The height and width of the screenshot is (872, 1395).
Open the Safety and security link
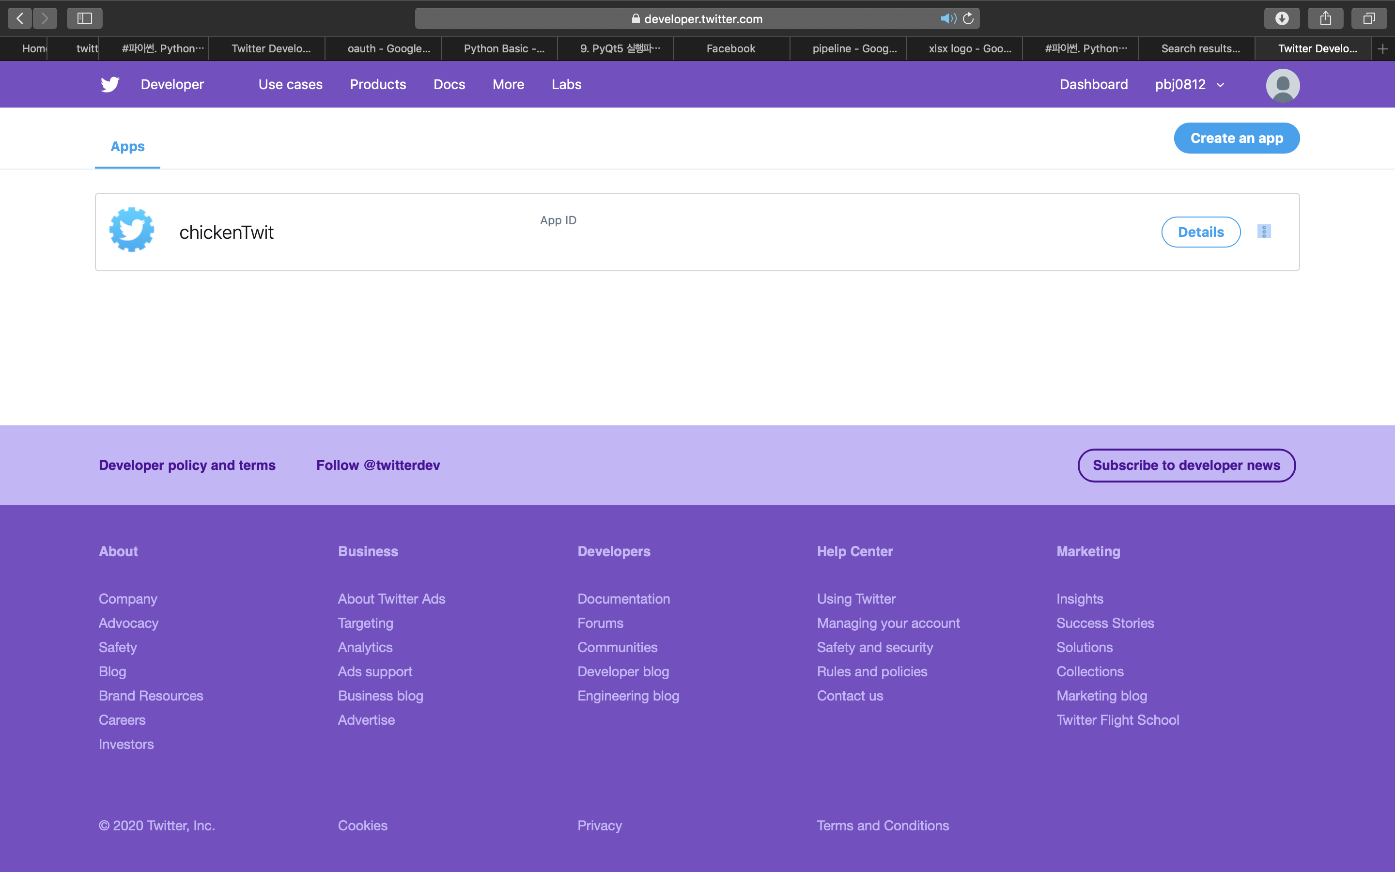874,647
